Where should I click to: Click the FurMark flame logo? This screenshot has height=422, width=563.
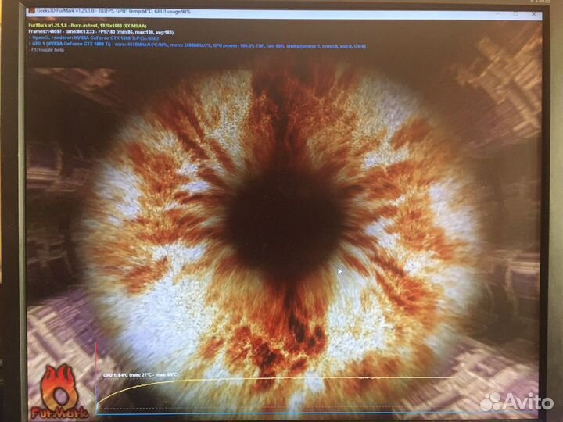tap(59, 392)
